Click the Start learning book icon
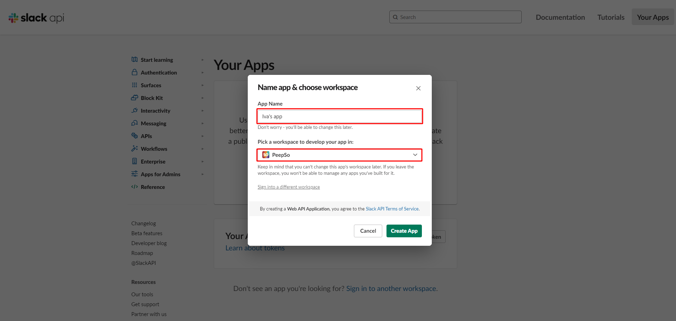 tap(134, 60)
